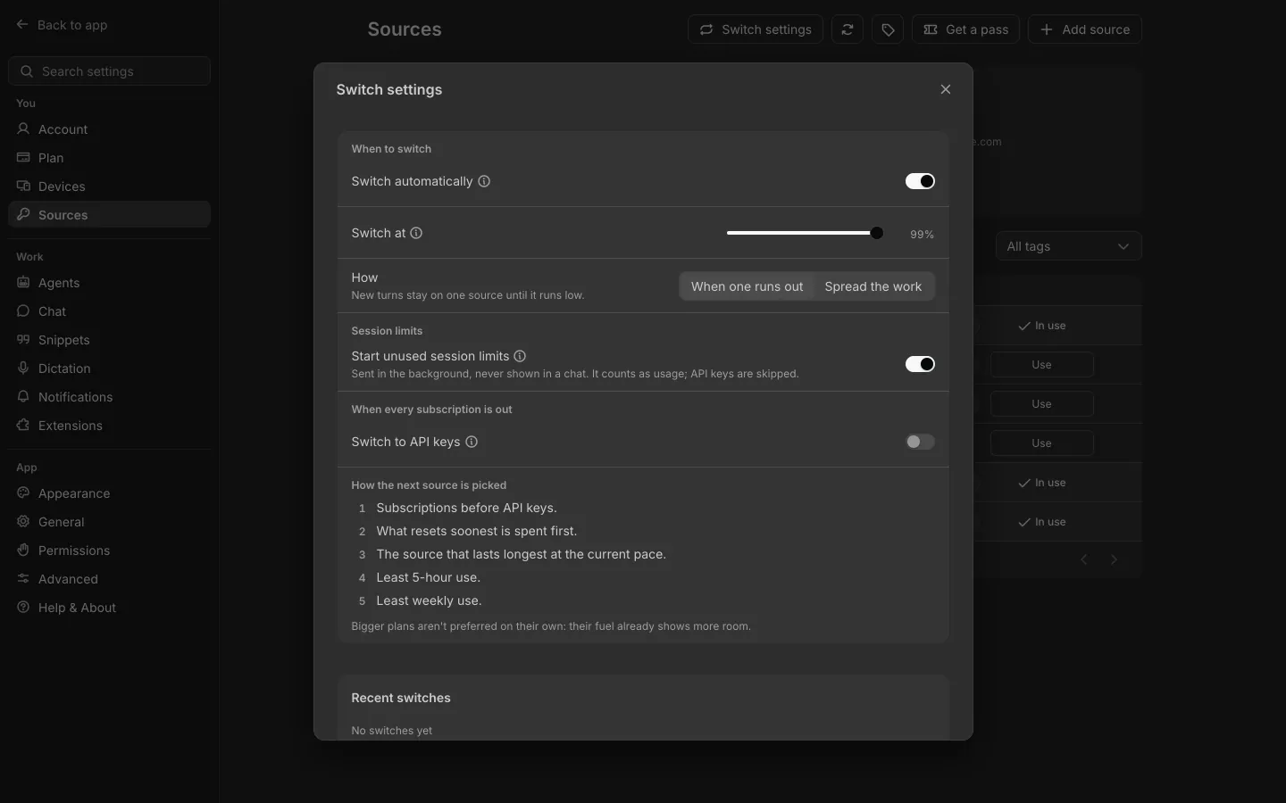Open Dictation settings
Screen dimensions: 1286x803
click(109, 368)
